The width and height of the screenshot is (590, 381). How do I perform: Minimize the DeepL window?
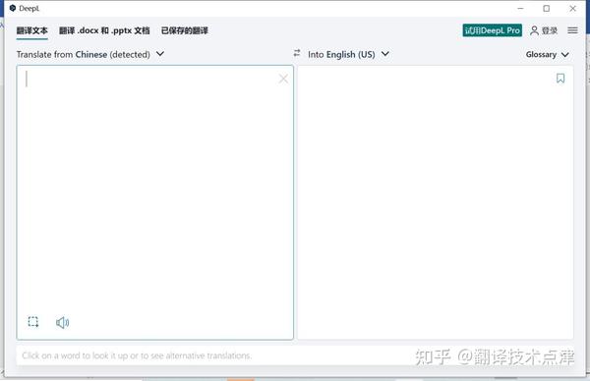[x=520, y=8]
